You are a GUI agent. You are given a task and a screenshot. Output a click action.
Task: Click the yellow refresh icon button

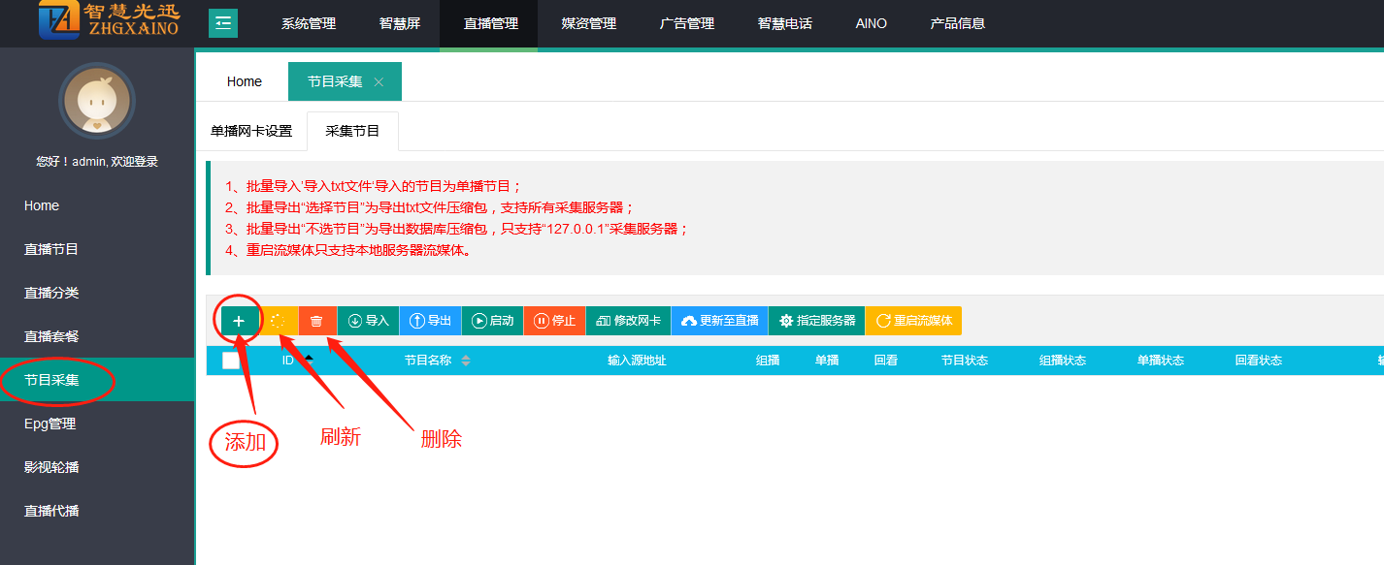point(279,321)
